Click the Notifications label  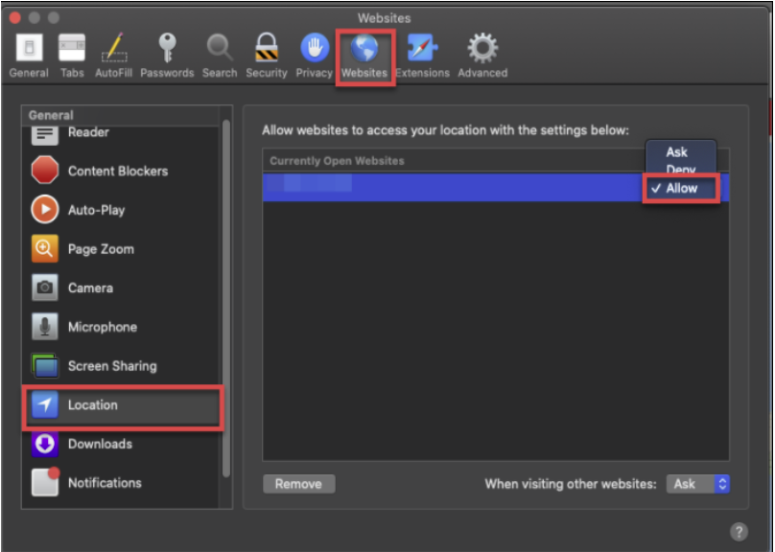coord(105,483)
